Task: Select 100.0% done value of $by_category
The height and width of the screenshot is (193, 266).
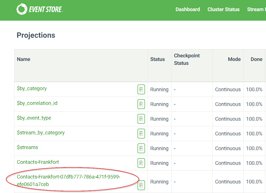Action: [x=254, y=90]
